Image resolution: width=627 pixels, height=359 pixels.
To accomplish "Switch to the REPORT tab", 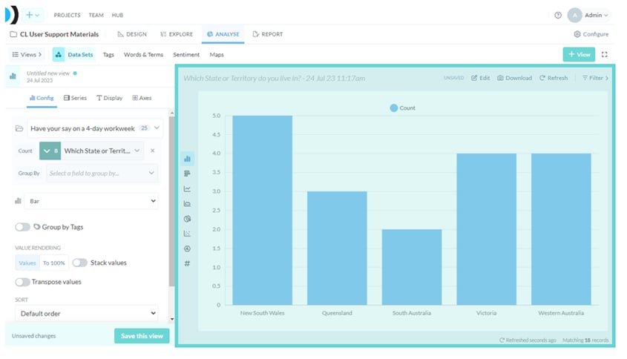I will click(268, 34).
